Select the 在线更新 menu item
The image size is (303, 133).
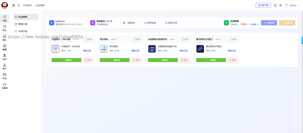point(26,17)
